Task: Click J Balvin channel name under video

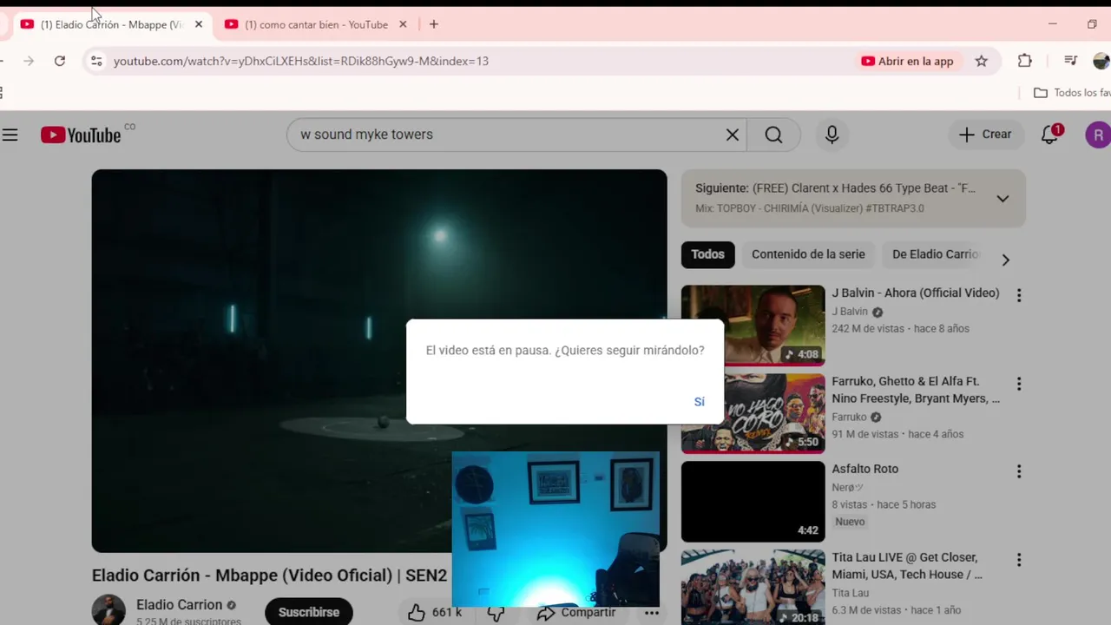Action: coord(850,312)
